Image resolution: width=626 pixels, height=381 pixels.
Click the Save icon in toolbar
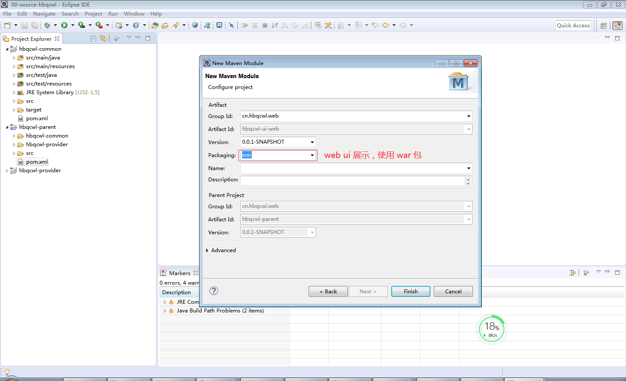pos(24,25)
